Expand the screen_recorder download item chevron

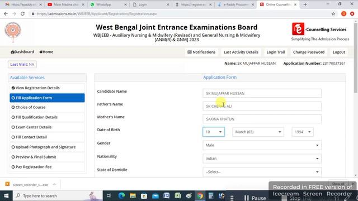(x=54, y=184)
